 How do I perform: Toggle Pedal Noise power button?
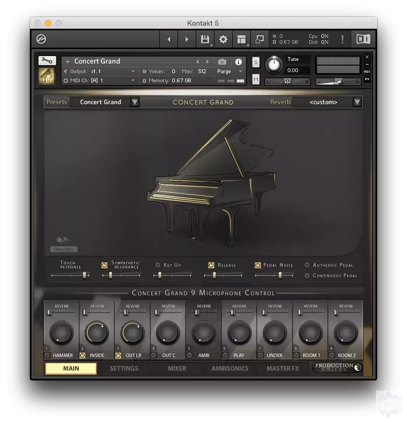pyautogui.click(x=258, y=265)
